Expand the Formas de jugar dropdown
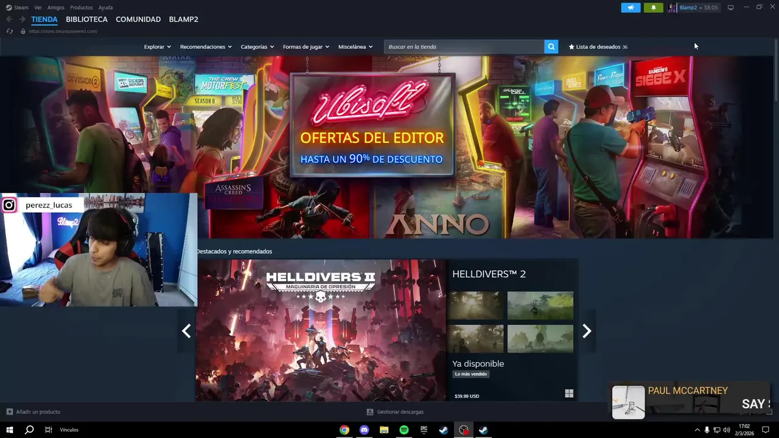 pyautogui.click(x=306, y=47)
